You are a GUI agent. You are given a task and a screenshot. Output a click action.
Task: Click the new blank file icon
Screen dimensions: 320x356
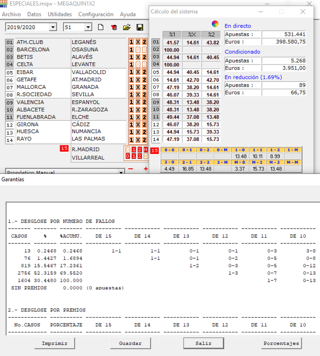point(101,27)
